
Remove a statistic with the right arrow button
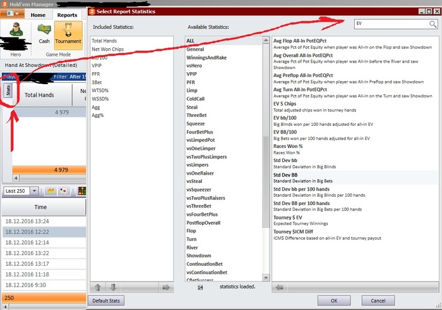pyautogui.click(x=166, y=287)
